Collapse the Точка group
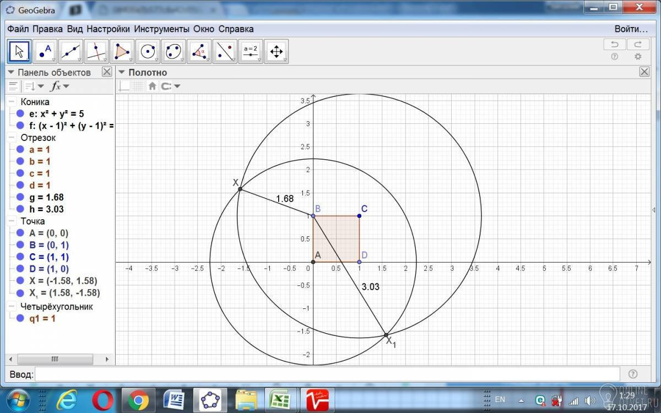The height and width of the screenshot is (413, 661). (12, 221)
